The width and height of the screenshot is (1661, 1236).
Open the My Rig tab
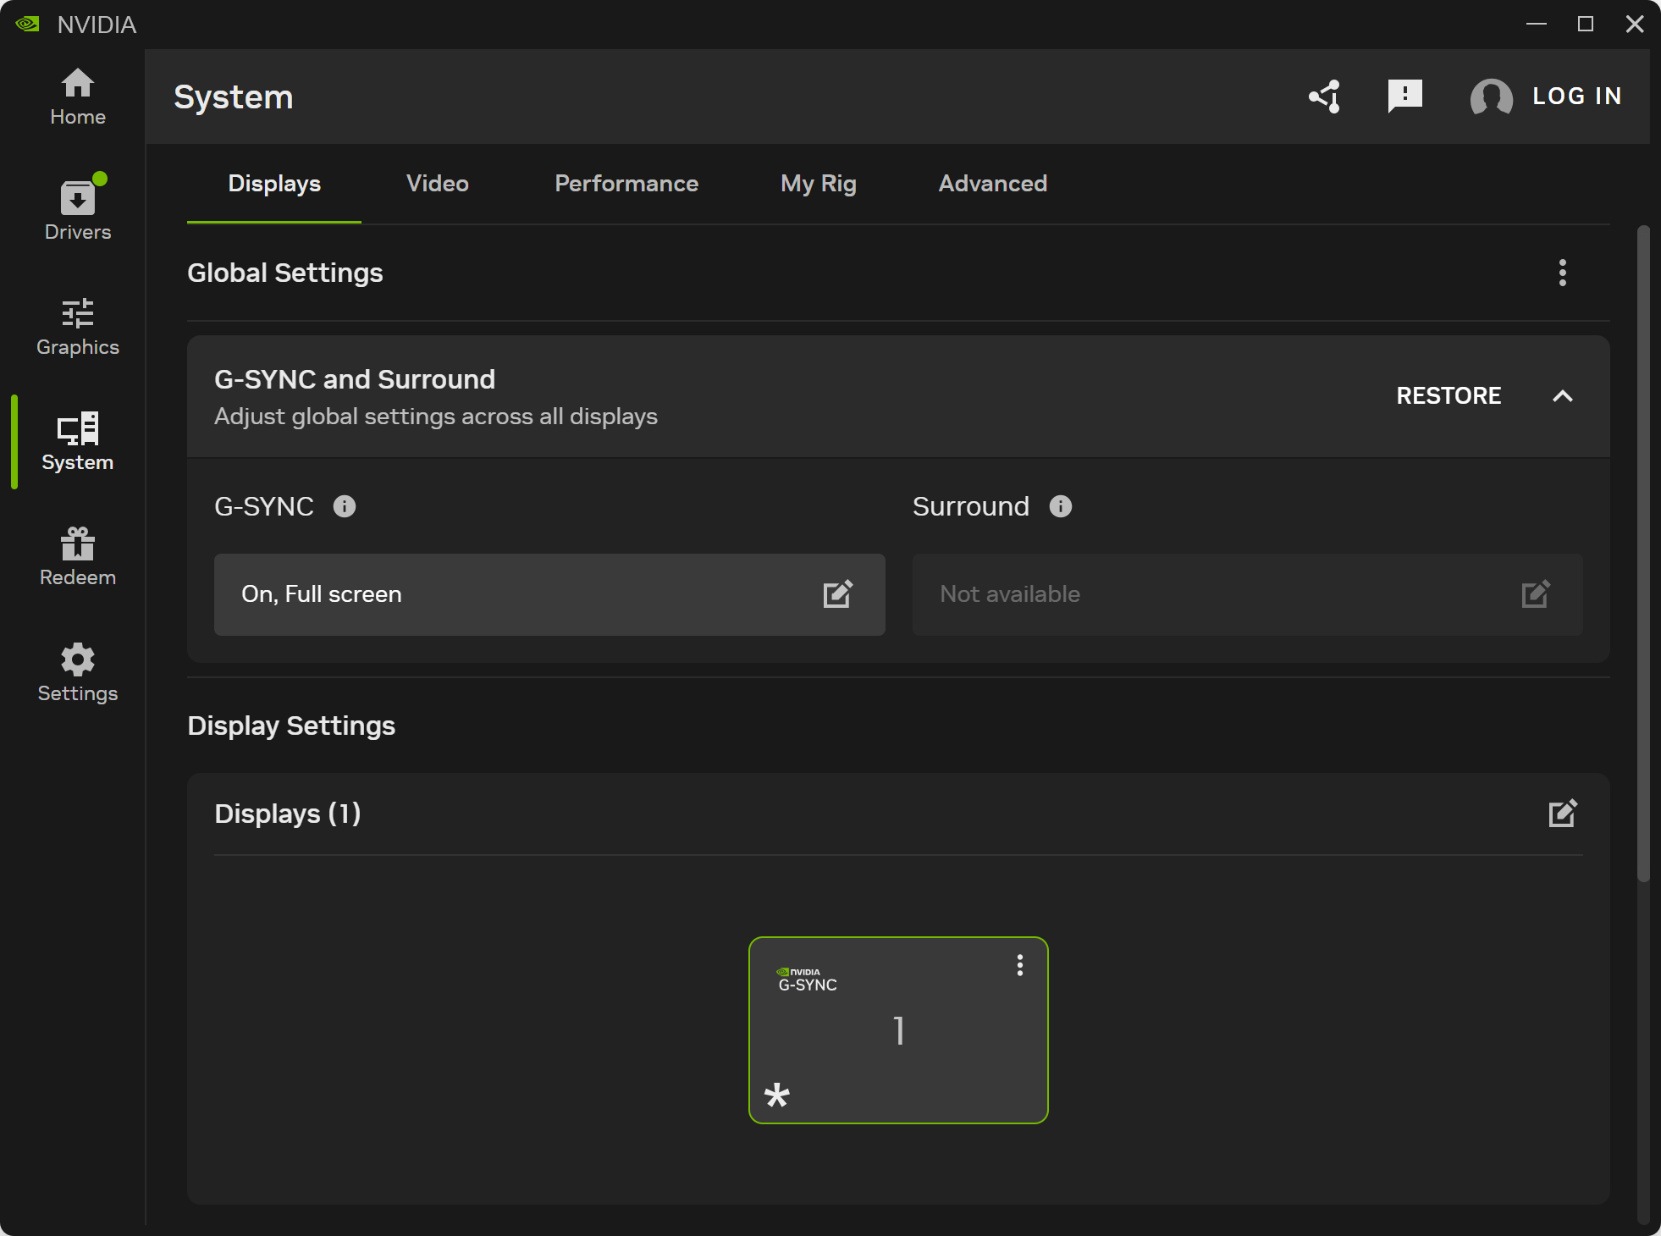(819, 184)
